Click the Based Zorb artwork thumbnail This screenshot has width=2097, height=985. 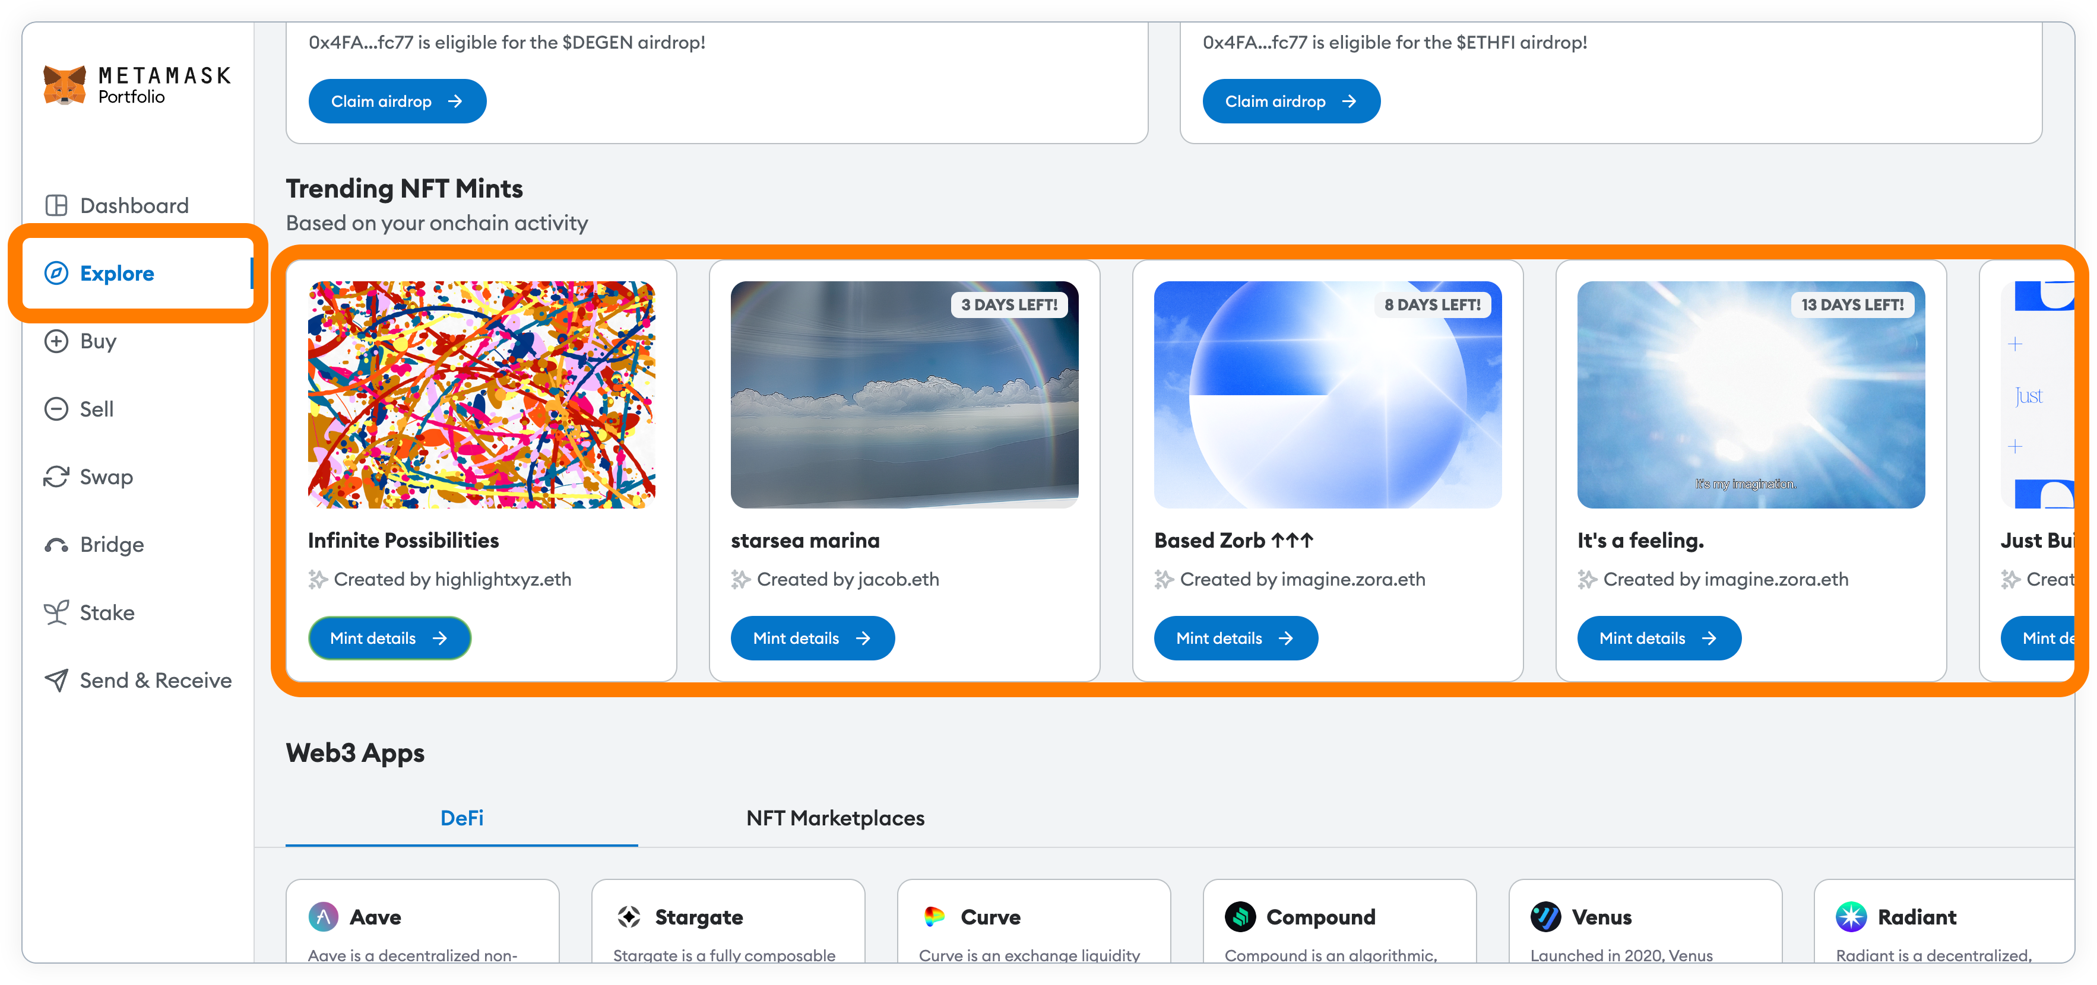(1328, 395)
